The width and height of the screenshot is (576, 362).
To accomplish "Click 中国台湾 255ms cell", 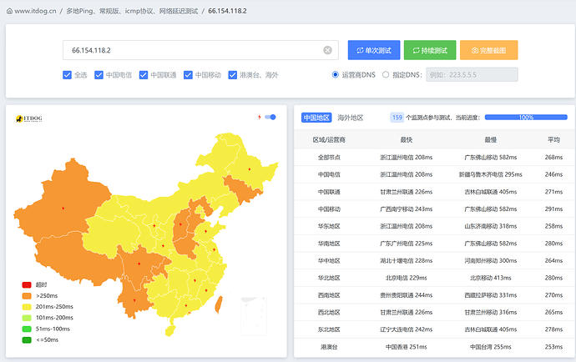I will click(490, 347).
